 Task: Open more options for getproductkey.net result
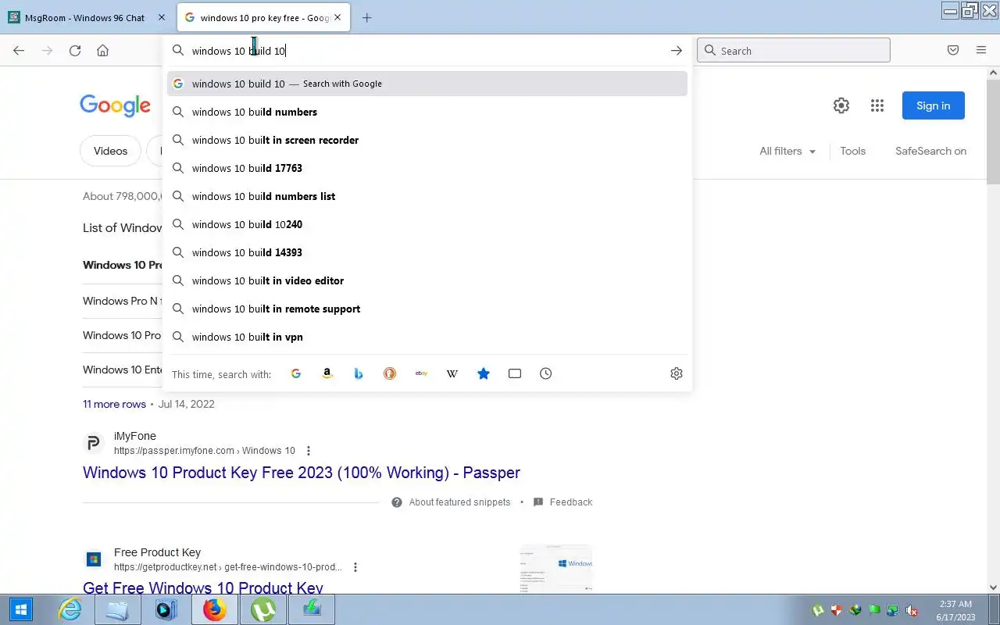[x=355, y=567]
